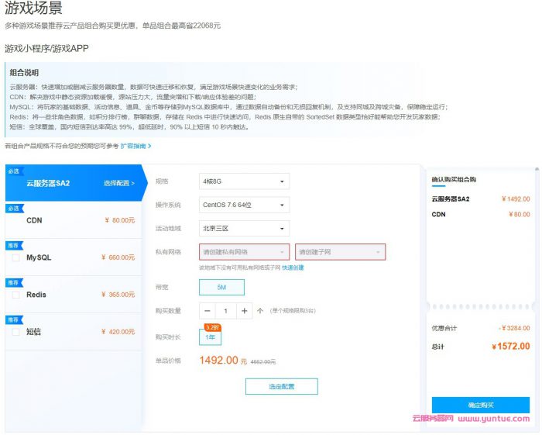The height and width of the screenshot is (435, 542).
Task: Click the minus button for 购买数量
Action: pyautogui.click(x=208, y=311)
